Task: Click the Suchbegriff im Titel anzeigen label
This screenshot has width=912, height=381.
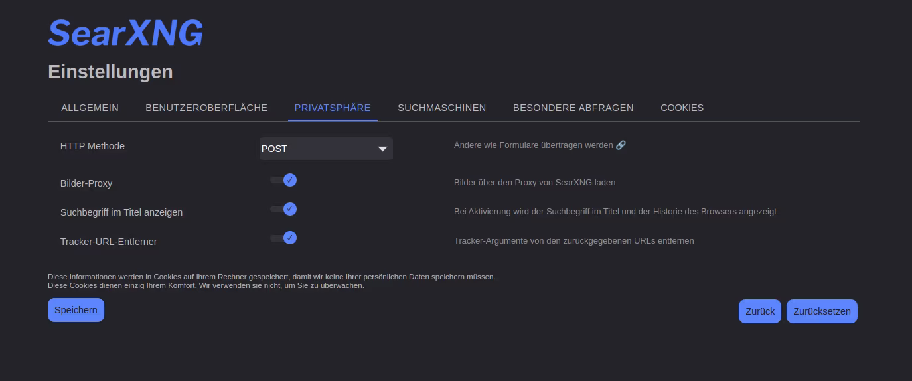Action: coord(121,212)
